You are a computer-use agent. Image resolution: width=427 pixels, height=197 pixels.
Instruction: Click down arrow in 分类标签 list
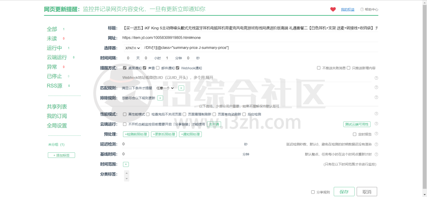pyautogui.click(x=127, y=178)
